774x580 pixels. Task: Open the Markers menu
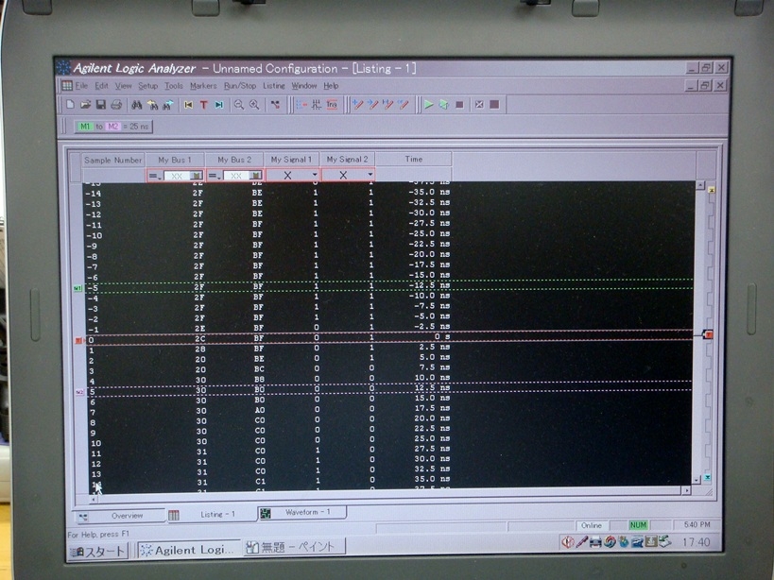(203, 86)
